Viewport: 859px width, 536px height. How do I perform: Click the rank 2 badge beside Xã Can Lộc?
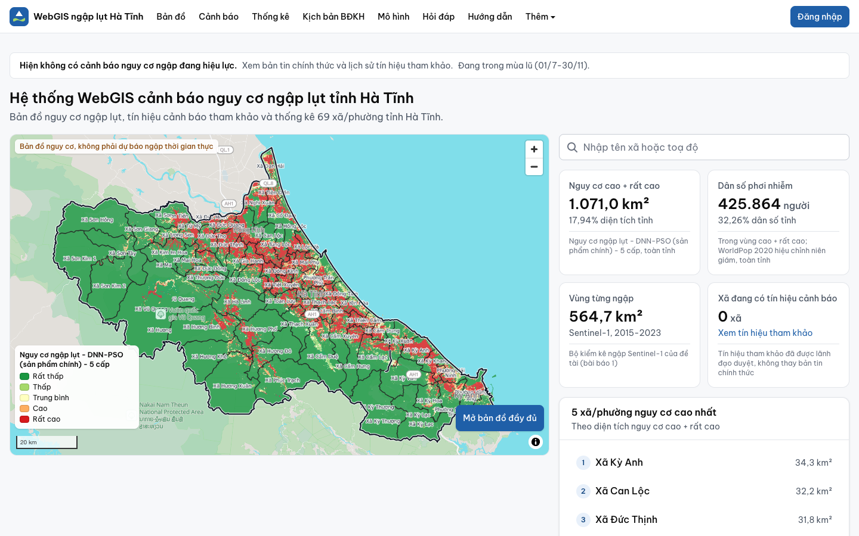[x=583, y=491]
